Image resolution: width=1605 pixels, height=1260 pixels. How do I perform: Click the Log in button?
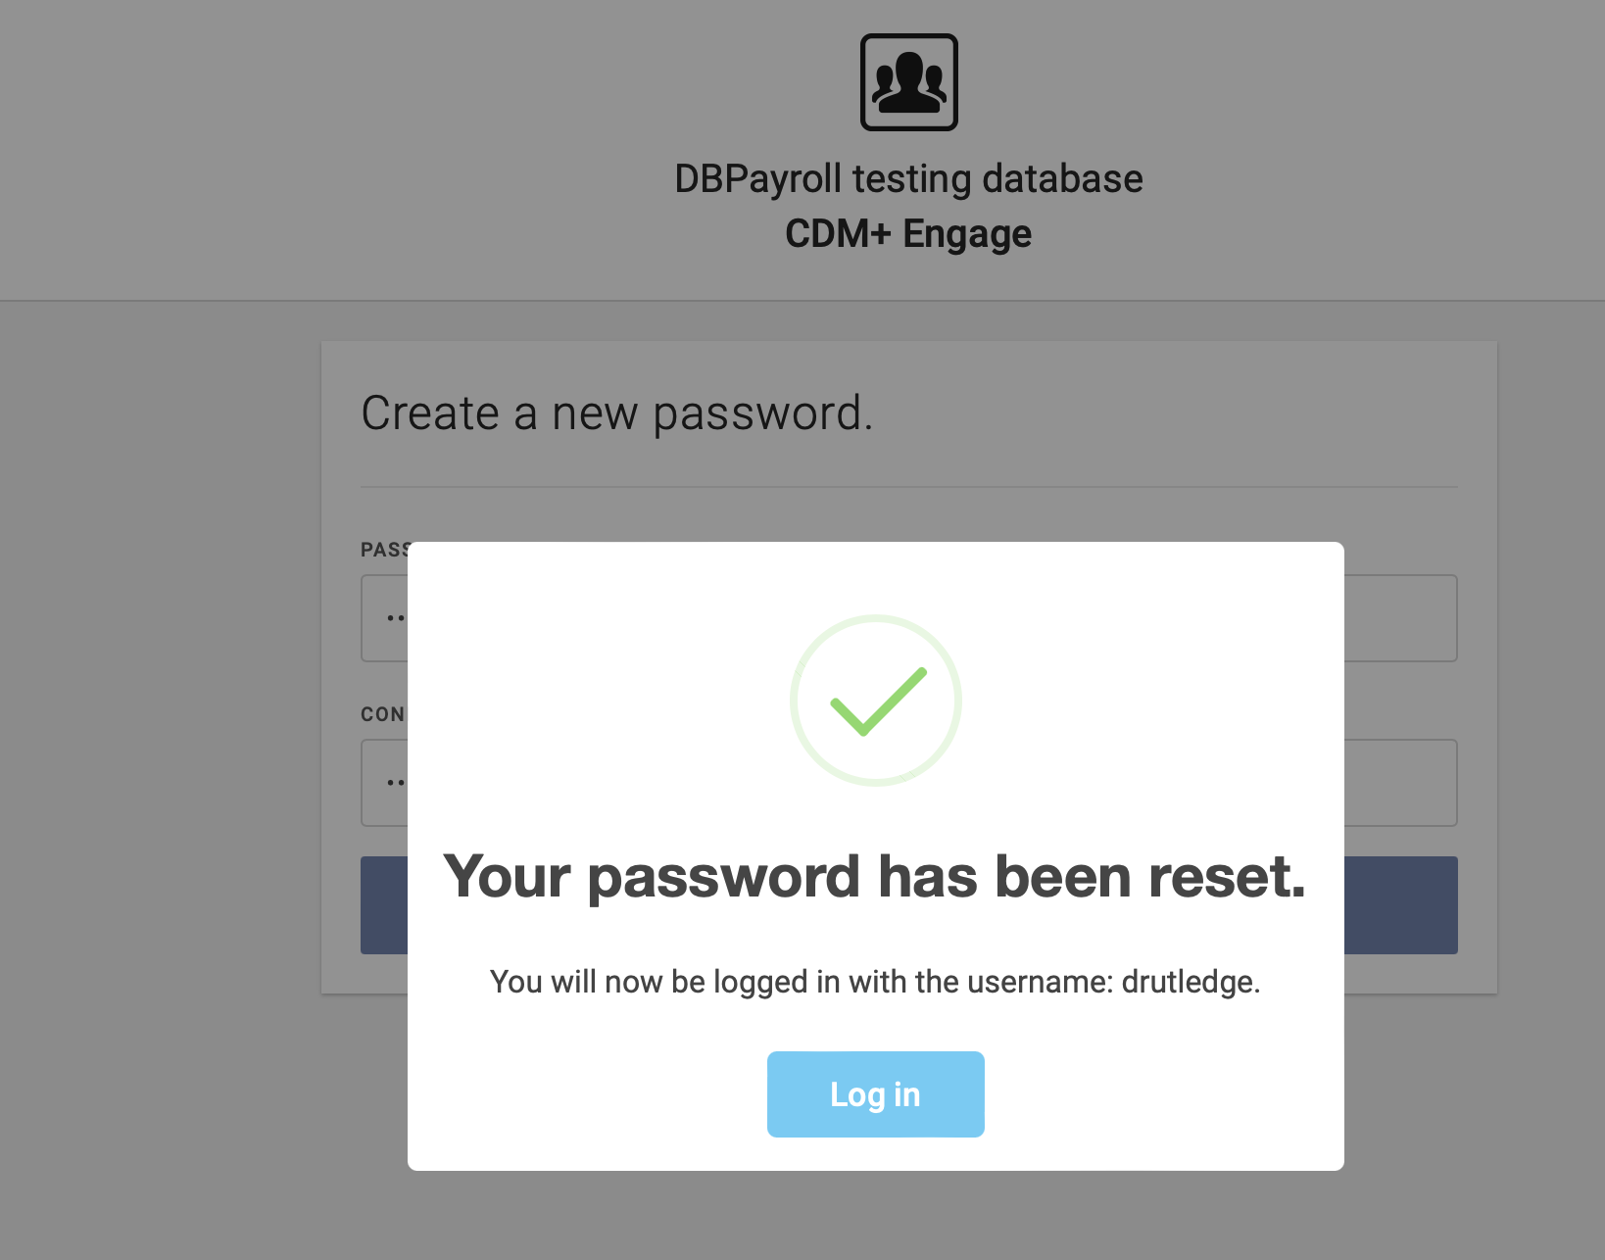875,1093
